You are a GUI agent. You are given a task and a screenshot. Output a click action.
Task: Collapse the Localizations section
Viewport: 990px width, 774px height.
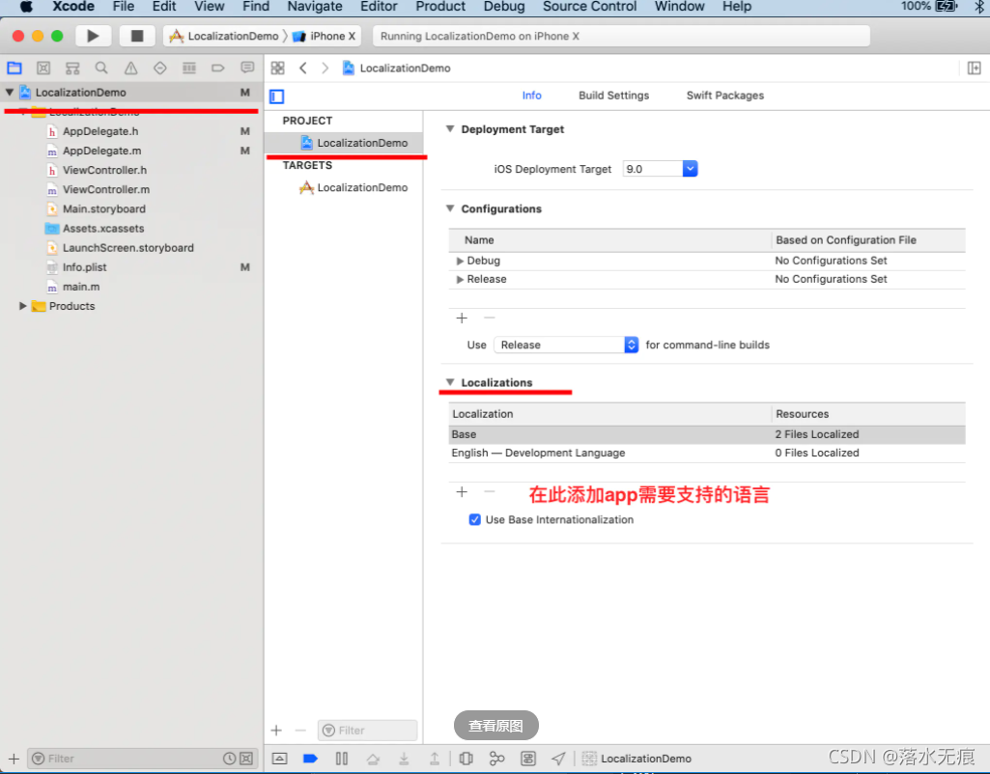click(450, 382)
